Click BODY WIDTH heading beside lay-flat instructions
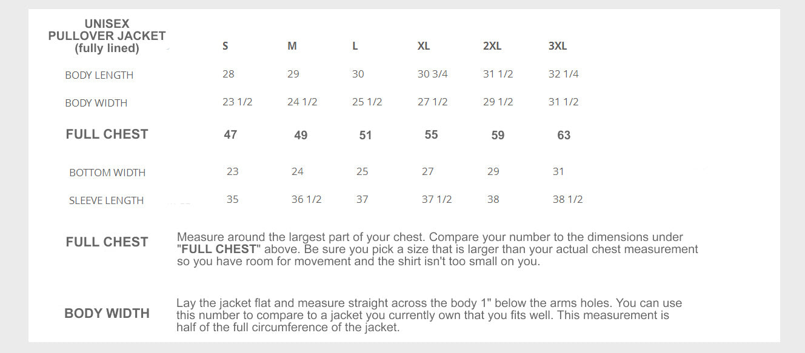This screenshot has height=353, width=805. coord(107,314)
